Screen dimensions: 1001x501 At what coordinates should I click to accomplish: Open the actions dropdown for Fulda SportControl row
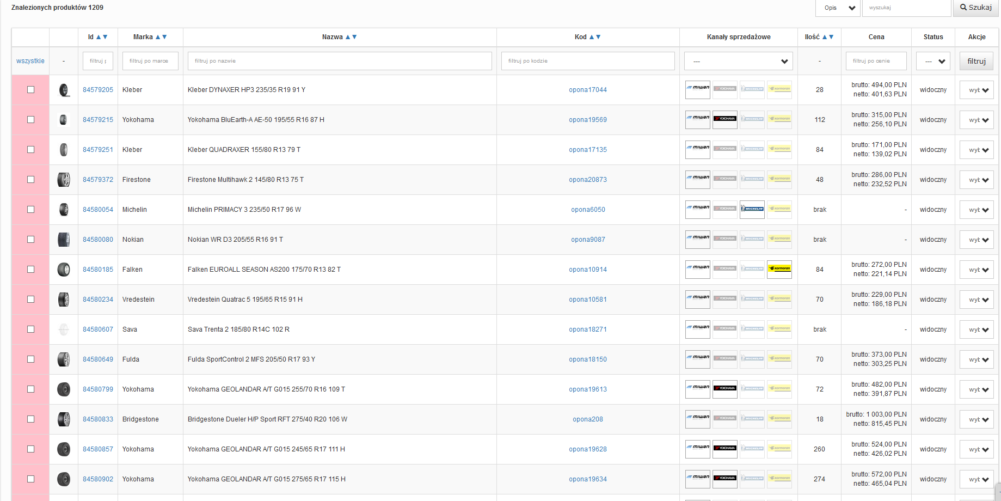coord(977,359)
